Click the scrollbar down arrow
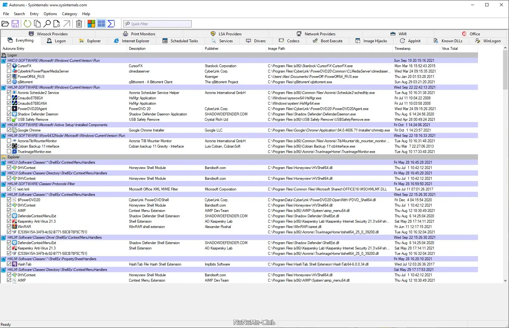Screen dimensions: 509x328 (x=505, y=280)
